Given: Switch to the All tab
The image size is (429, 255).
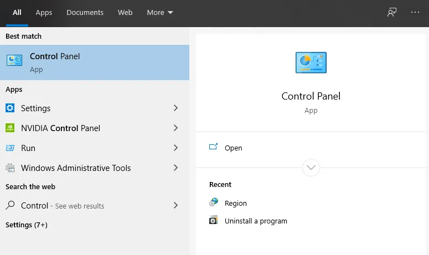Looking at the screenshot, I should coord(17,13).
